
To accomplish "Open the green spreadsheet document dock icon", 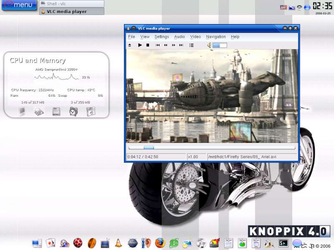I will click(x=242, y=243).
